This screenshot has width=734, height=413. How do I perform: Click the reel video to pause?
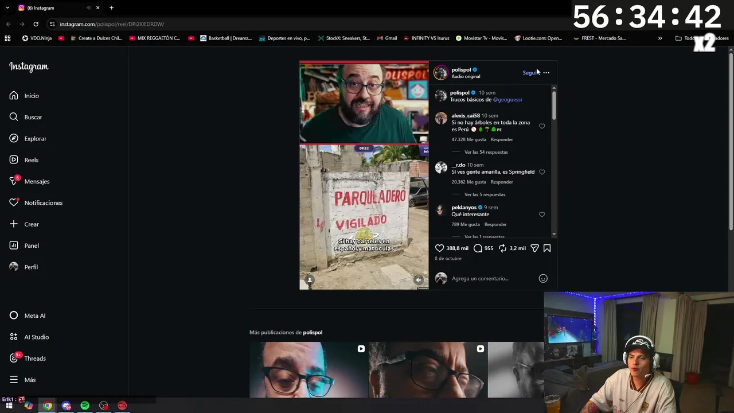click(x=364, y=175)
